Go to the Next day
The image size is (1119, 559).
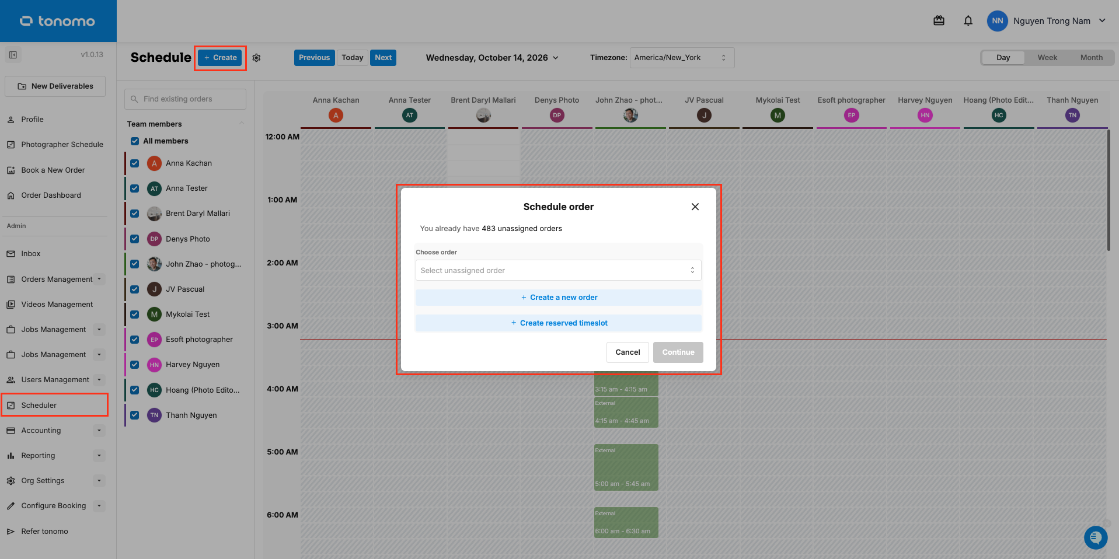click(383, 58)
